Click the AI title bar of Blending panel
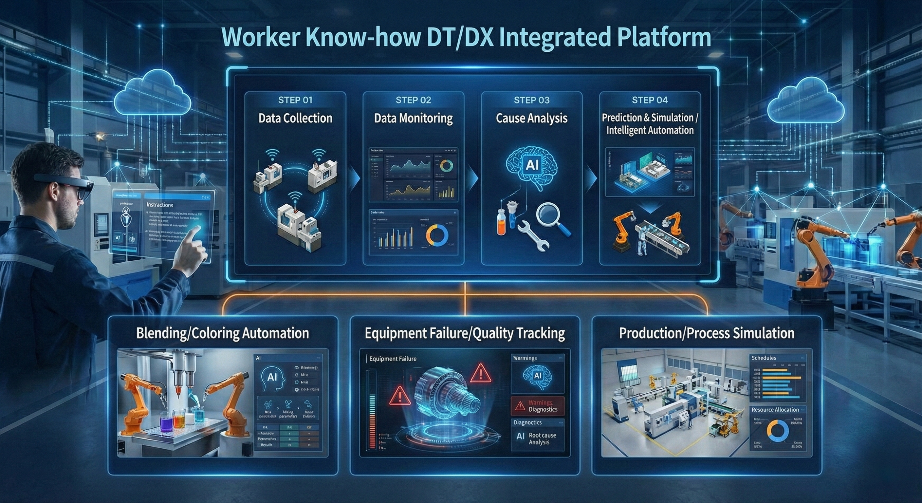This screenshot has width=922, height=503. (288, 358)
